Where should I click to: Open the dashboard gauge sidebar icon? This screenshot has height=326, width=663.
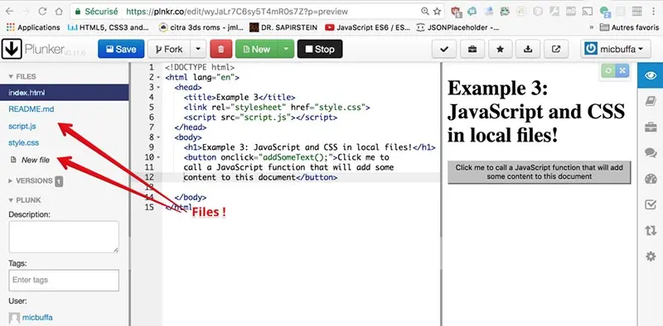[x=651, y=179]
